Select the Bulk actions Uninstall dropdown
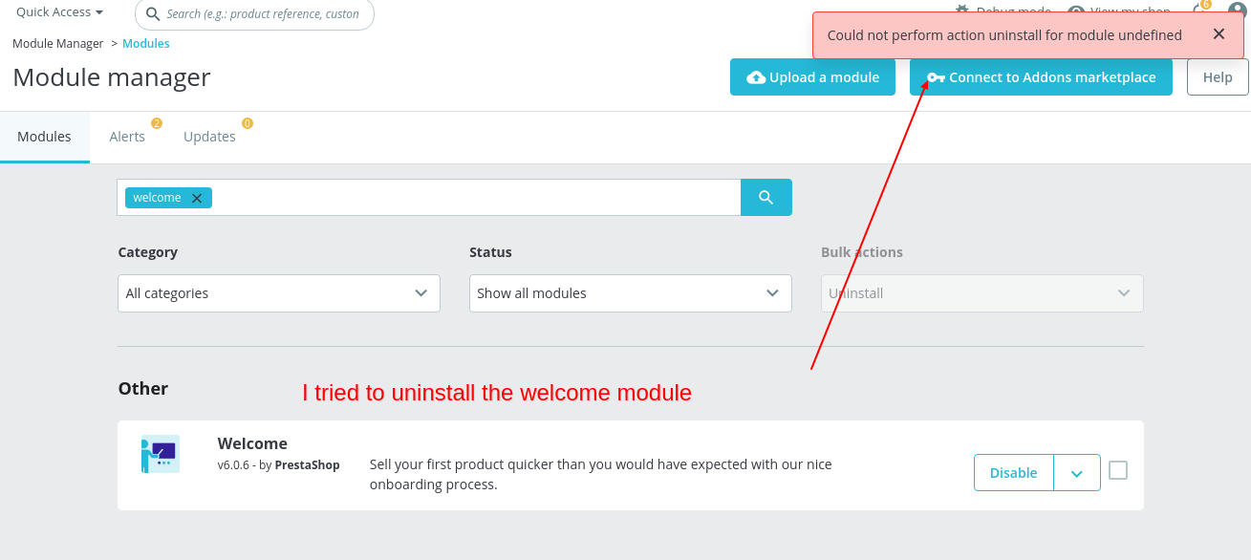Image resolution: width=1251 pixels, height=560 pixels. coord(981,293)
